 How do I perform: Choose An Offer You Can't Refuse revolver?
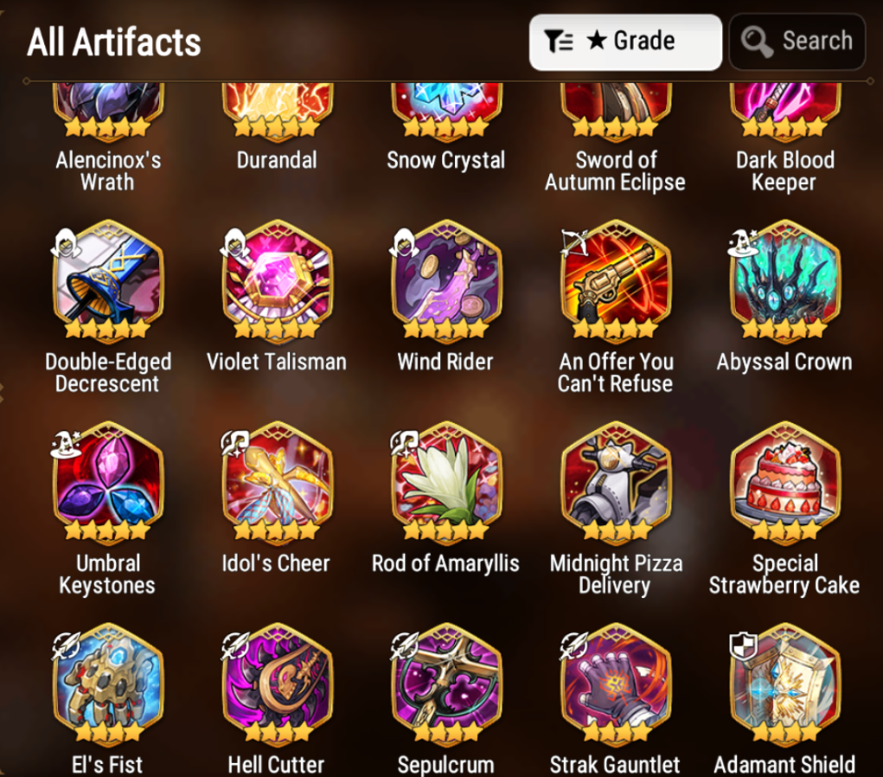point(616,281)
